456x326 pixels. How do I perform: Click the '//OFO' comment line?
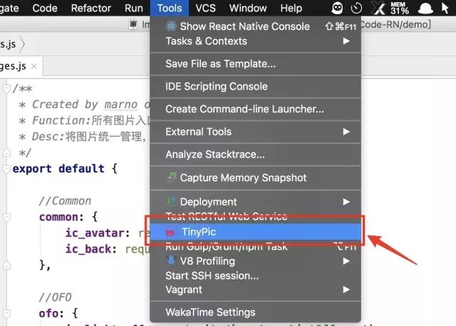coord(56,298)
